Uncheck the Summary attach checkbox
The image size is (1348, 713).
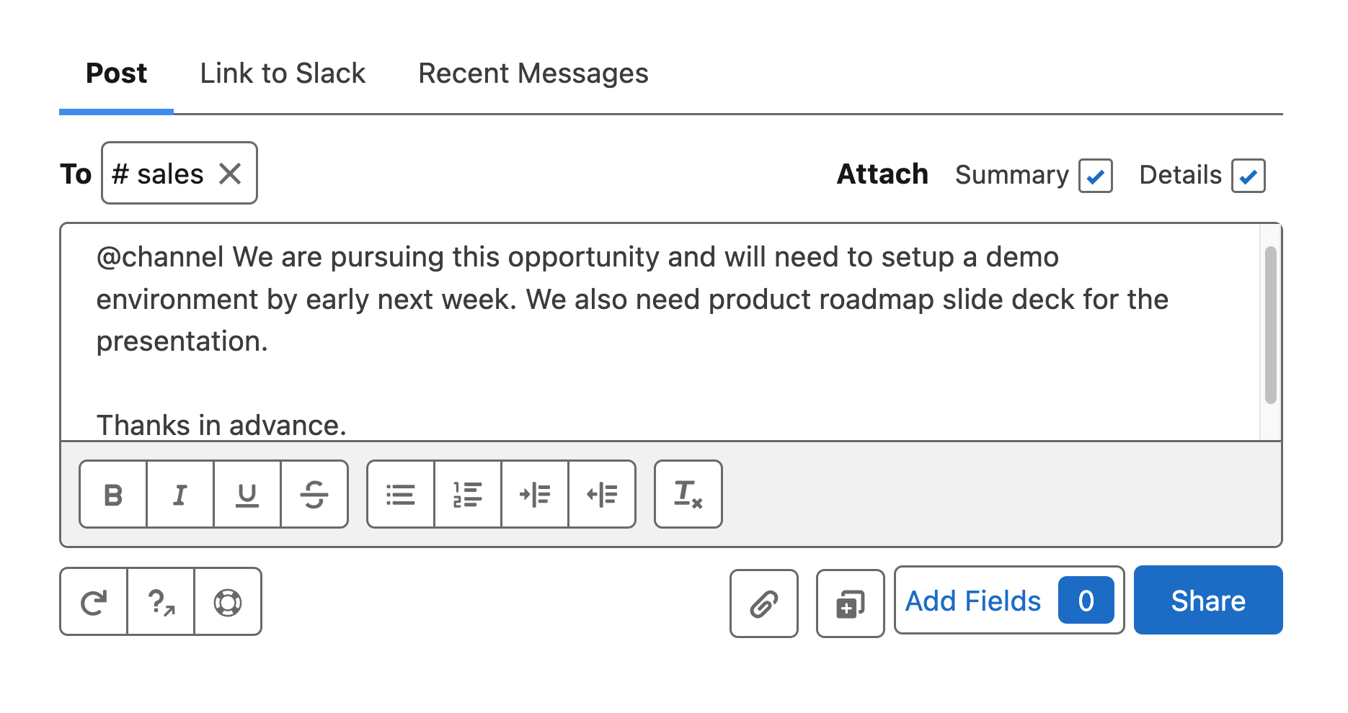tap(1096, 176)
